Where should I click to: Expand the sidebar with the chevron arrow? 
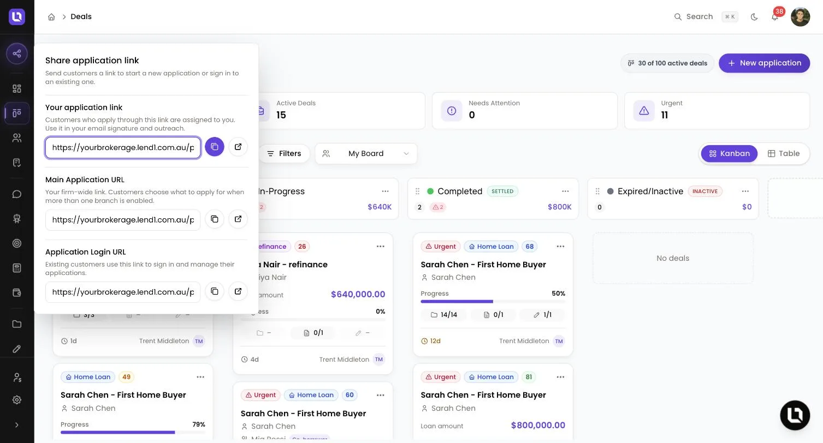click(x=17, y=425)
